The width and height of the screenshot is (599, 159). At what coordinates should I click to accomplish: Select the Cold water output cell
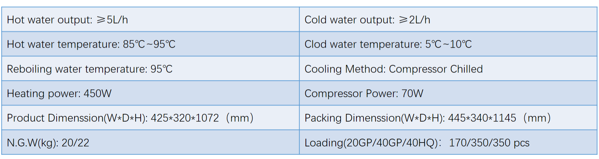(x=448, y=19)
